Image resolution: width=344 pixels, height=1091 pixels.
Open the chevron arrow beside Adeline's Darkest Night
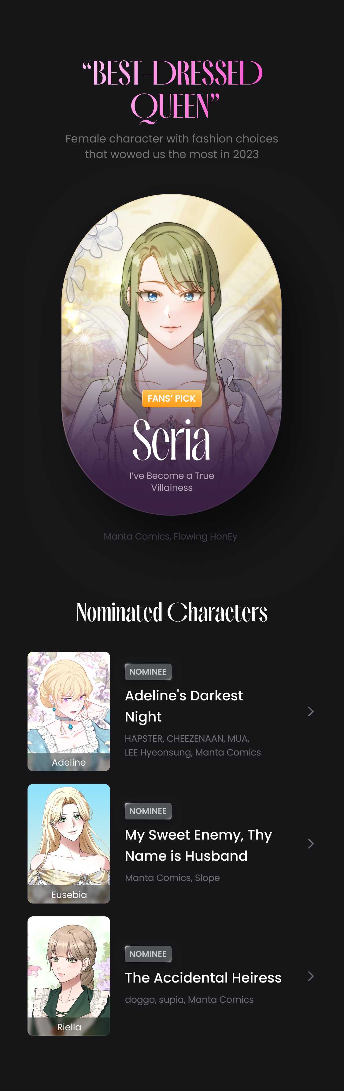click(311, 711)
